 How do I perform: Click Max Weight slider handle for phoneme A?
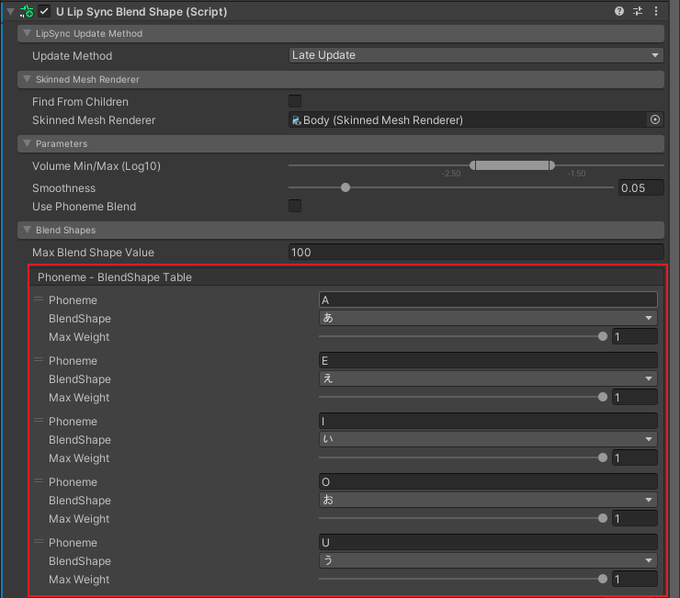(603, 336)
